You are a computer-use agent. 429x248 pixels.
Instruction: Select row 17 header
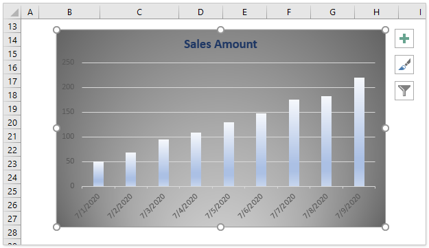(x=12, y=81)
